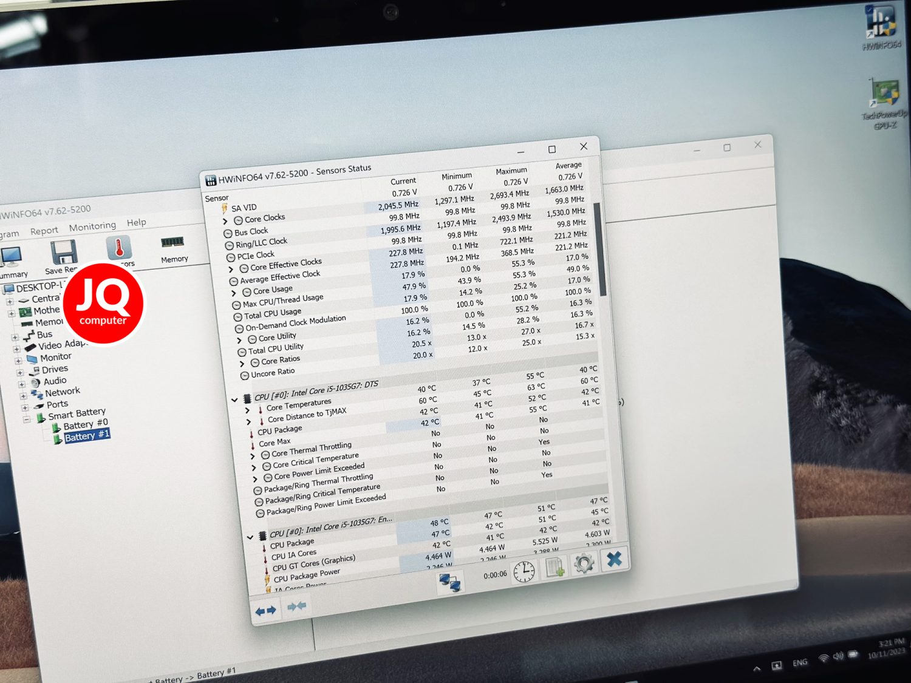Expand the Bus tree node

[x=15, y=337]
